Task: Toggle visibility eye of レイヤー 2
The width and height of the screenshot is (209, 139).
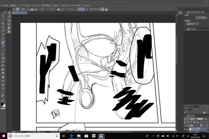Action: pyautogui.click(x=185, y=129)
